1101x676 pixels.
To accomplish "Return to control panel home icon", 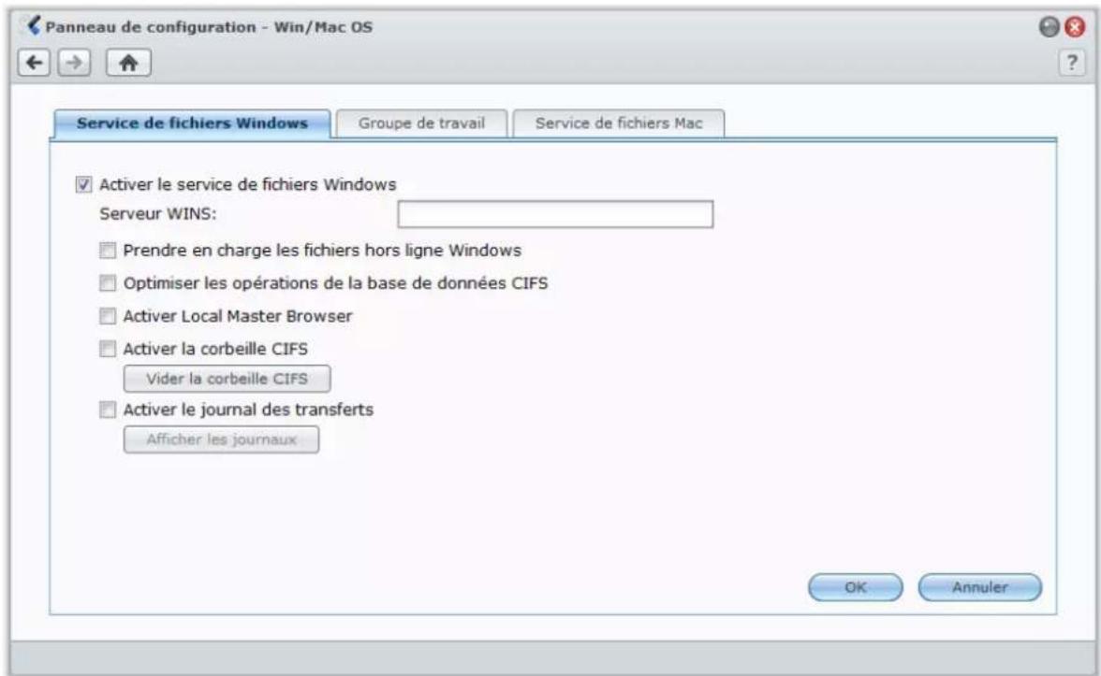I will coord(127,64).
